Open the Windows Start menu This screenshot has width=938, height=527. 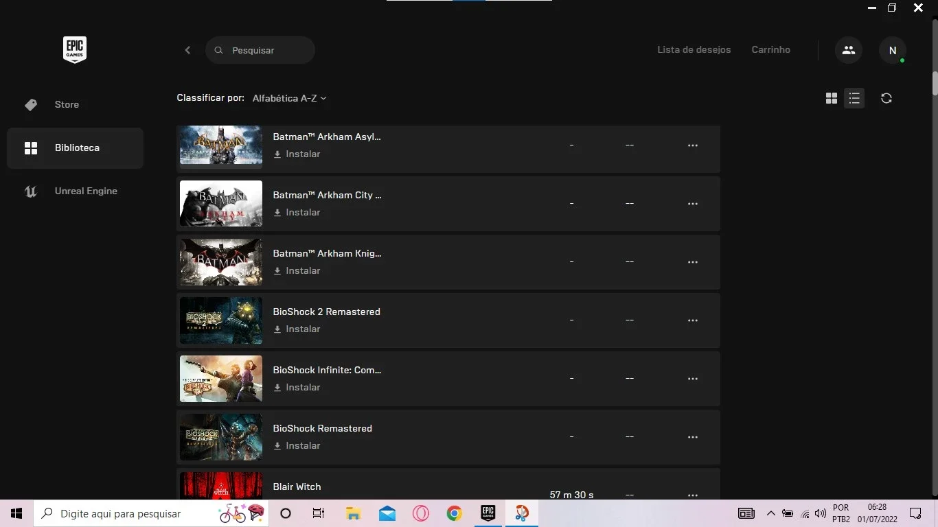[x=16, y=513]
